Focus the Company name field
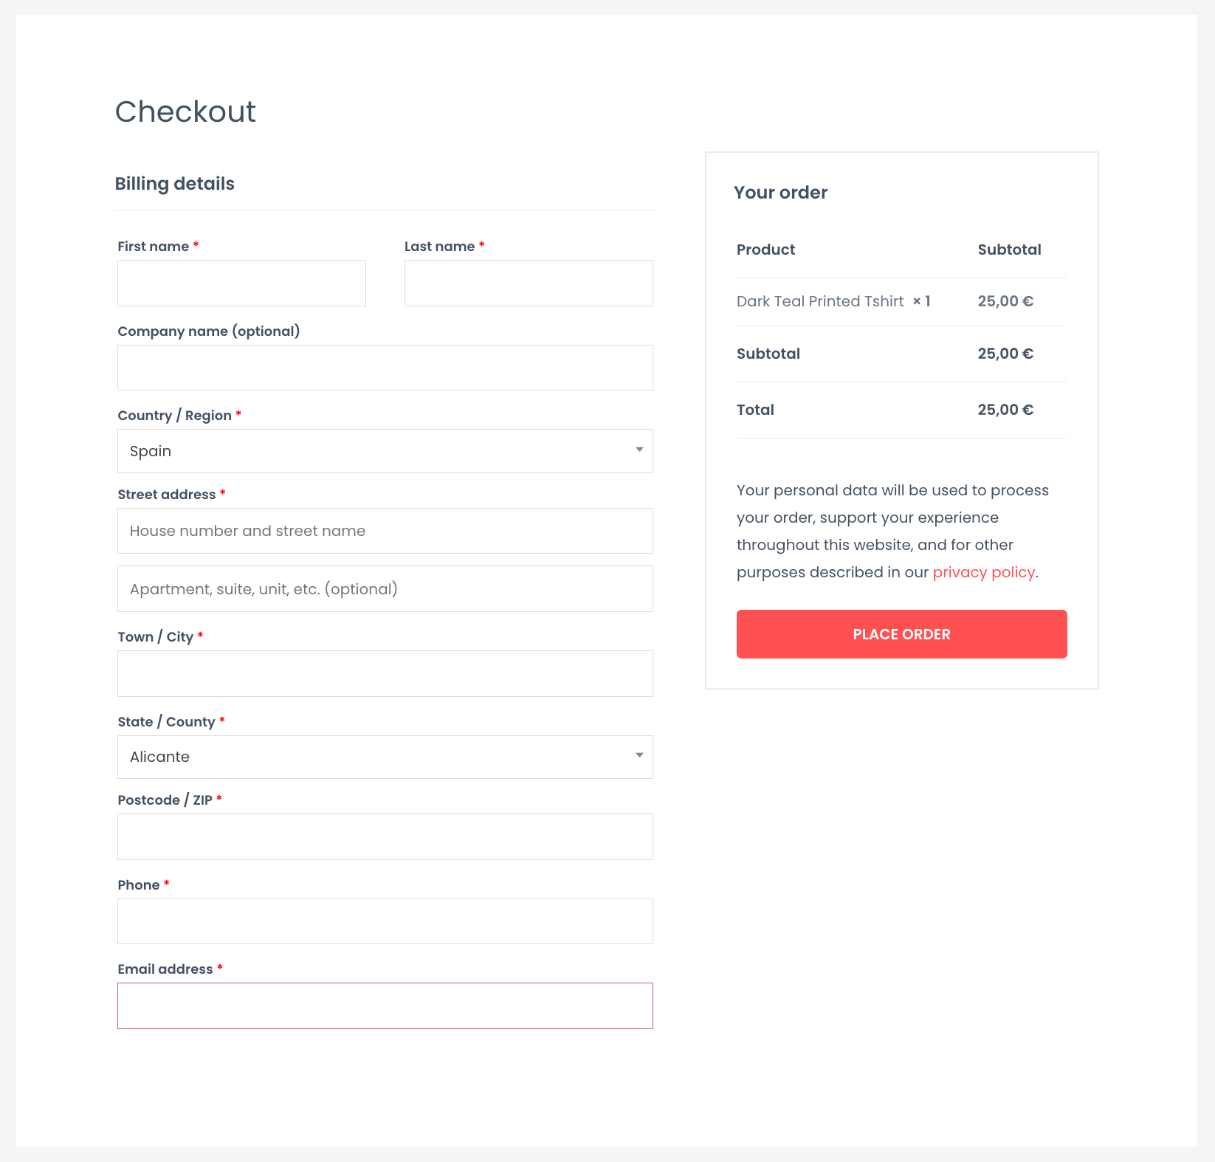 coord(385,368)
